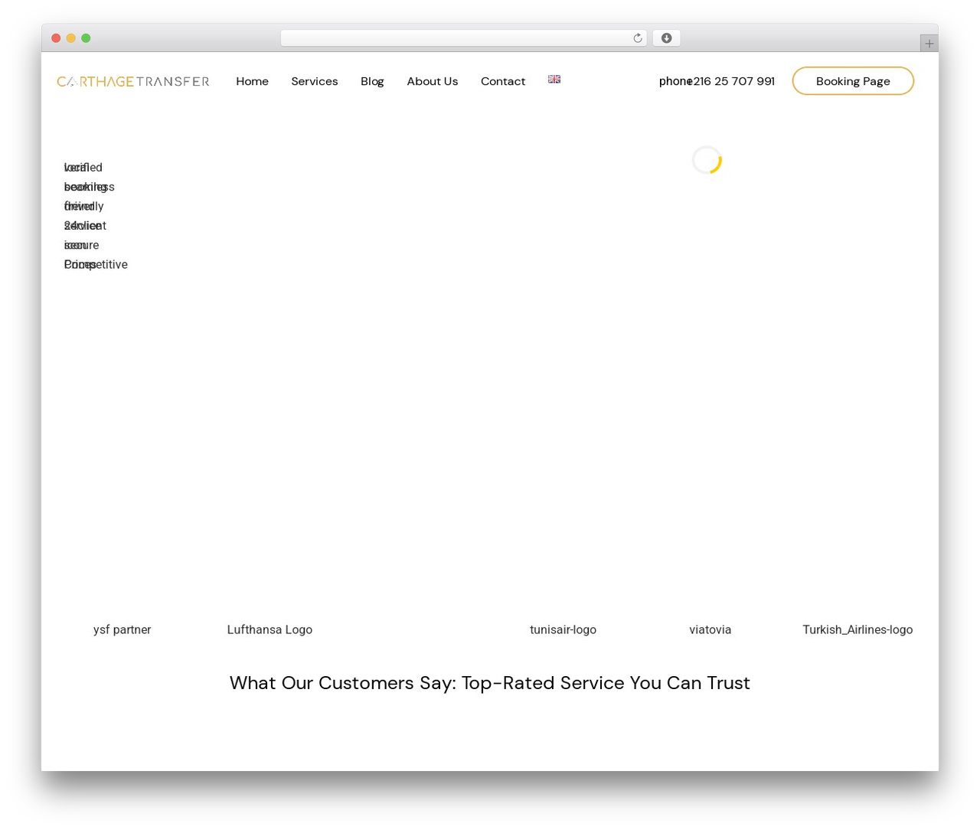This screenshot has height=830, width=980.
Task: Click the Turkish_Airlines-logo image
Action: (857, 629)
